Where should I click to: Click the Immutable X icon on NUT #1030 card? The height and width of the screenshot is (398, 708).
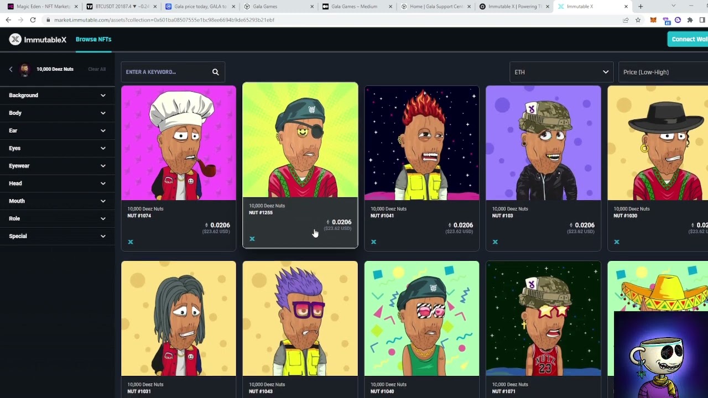617,242
